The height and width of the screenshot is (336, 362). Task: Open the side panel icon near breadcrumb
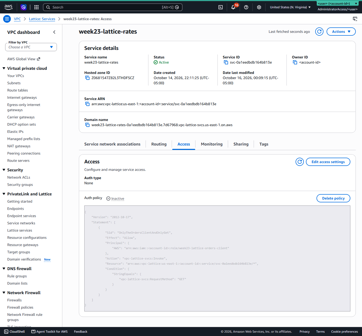(355, 19)
